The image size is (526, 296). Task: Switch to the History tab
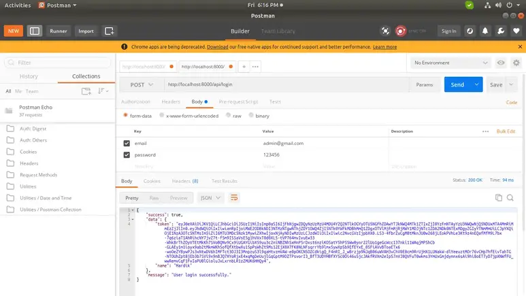(29, 76)
